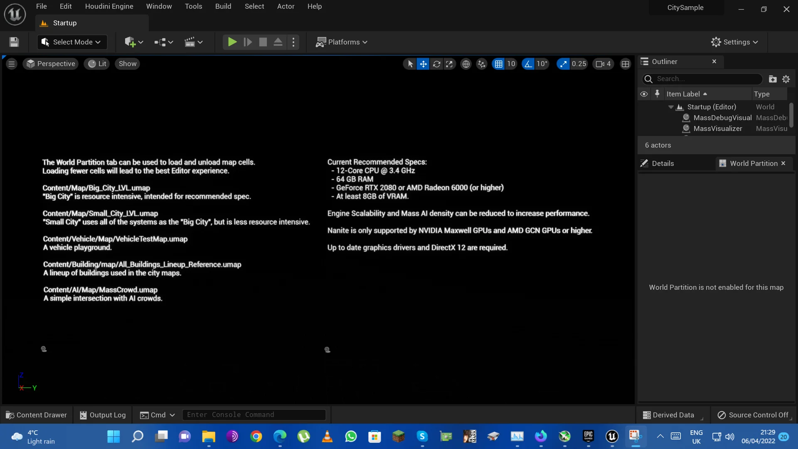Toggle world coordinate system globe icon
This screenshot has width=798, height=449.
(x=466, y=64)
